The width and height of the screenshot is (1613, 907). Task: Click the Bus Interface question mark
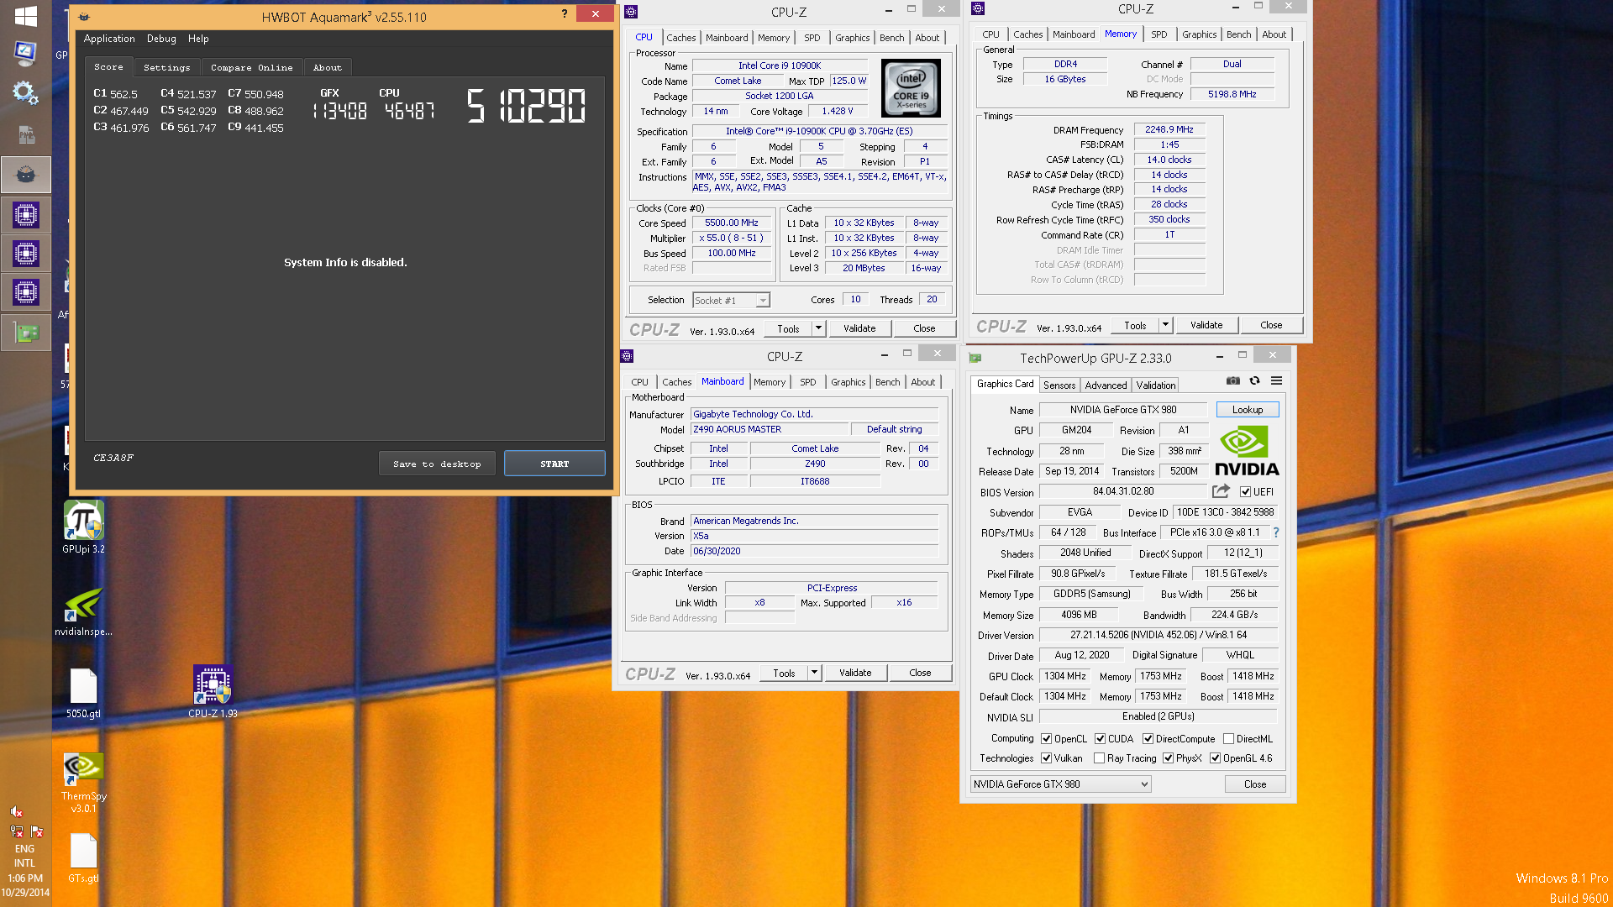[1276, 532]
